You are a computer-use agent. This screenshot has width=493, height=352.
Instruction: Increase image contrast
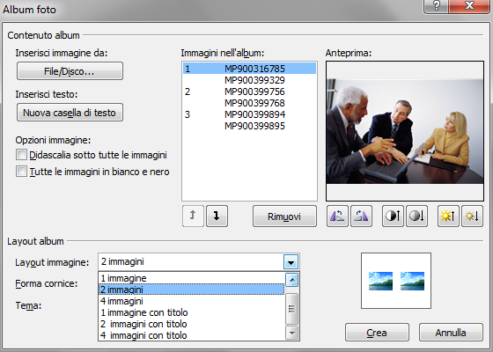tap(393, 216)
